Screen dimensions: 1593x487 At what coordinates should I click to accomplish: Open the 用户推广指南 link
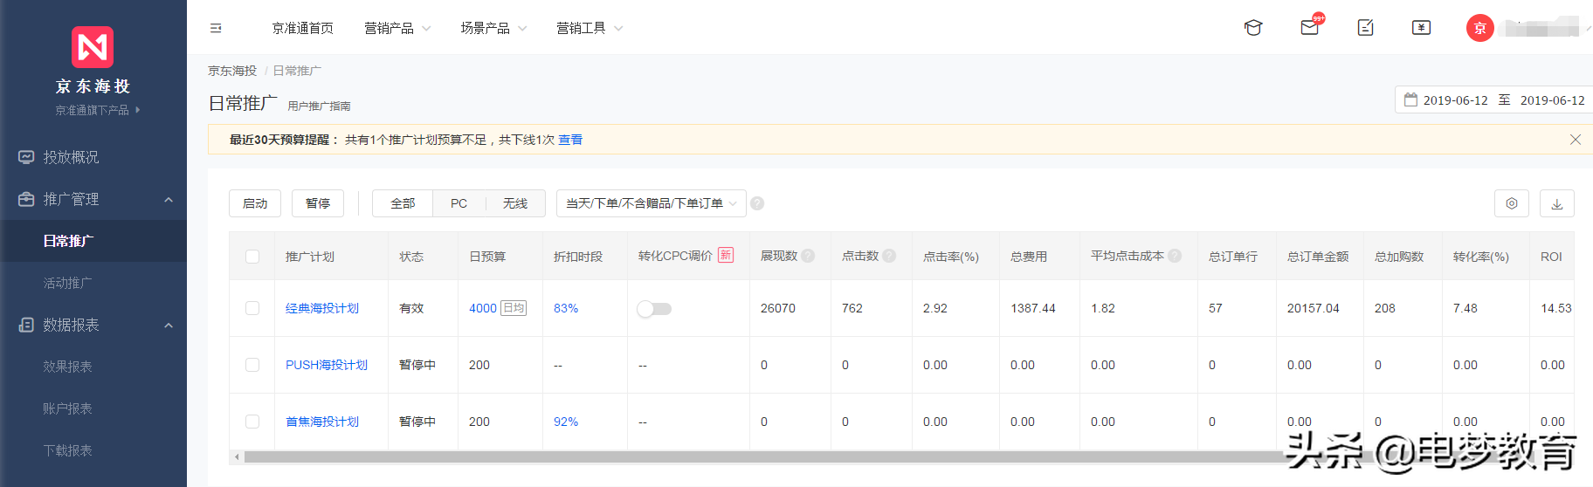pos(319,106)
